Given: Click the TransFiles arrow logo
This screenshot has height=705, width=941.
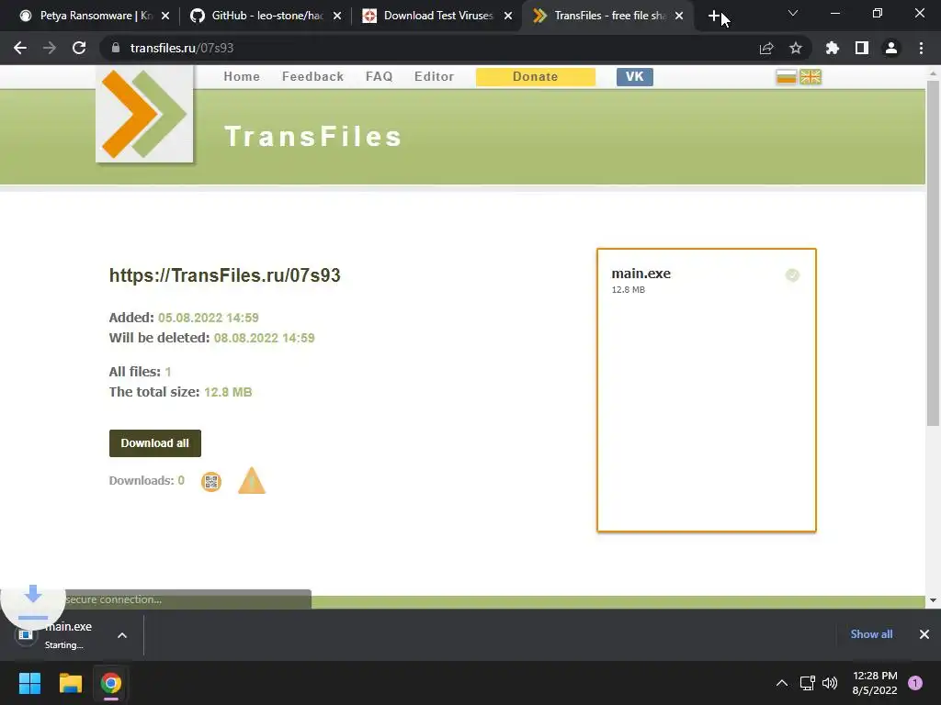Looking at the screenshot, I should [144, 114].
